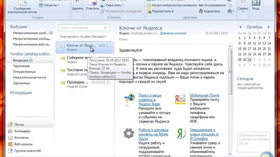Select Непрочитанные веб-ка... quick view
The image size is (280, 157).
(x=32, y=44)
